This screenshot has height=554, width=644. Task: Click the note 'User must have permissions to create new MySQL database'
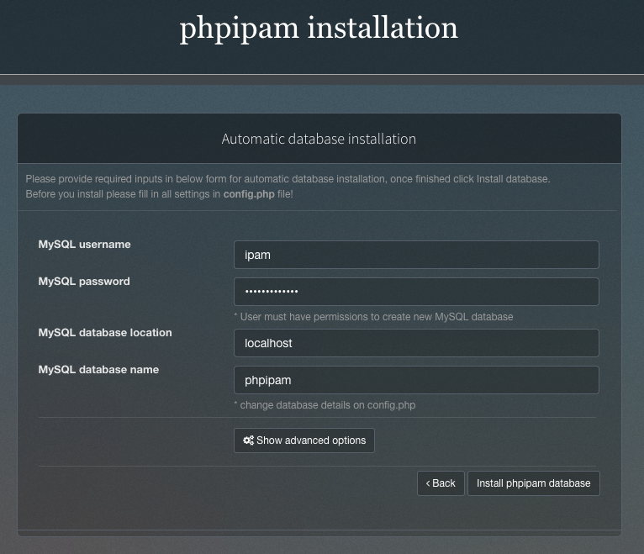pyautogui.click(x=373, y=317)
